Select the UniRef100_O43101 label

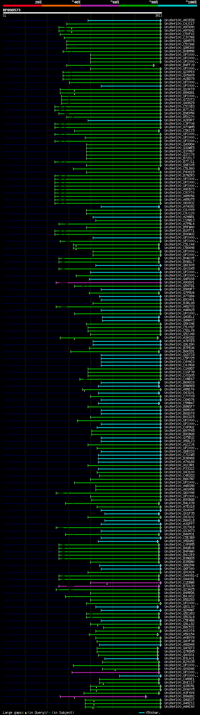pyautogui.click(x=179, y=393)
